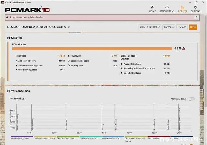Edit result name with pencil icon
207x145 pixels.
(x=69, y=27)
